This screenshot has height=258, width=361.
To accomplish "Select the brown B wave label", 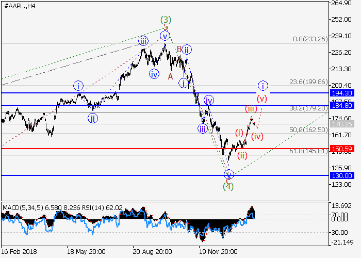I will [179, 50].
